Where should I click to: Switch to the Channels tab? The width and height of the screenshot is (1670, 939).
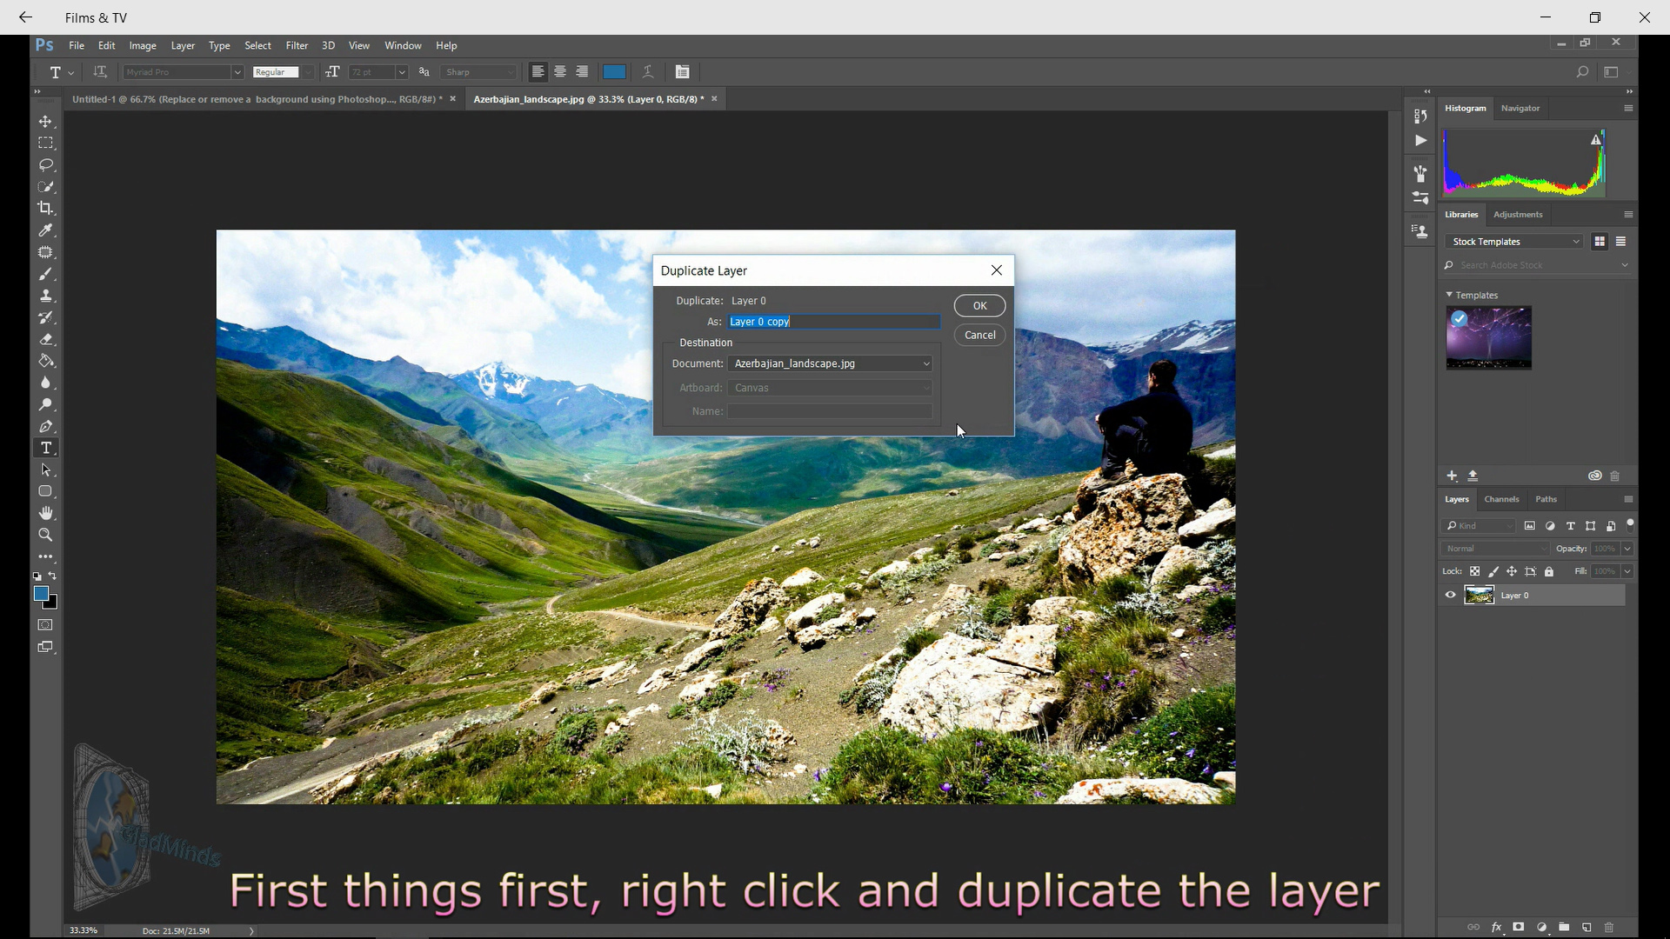pyautogui.click(x=1501, y=499)
